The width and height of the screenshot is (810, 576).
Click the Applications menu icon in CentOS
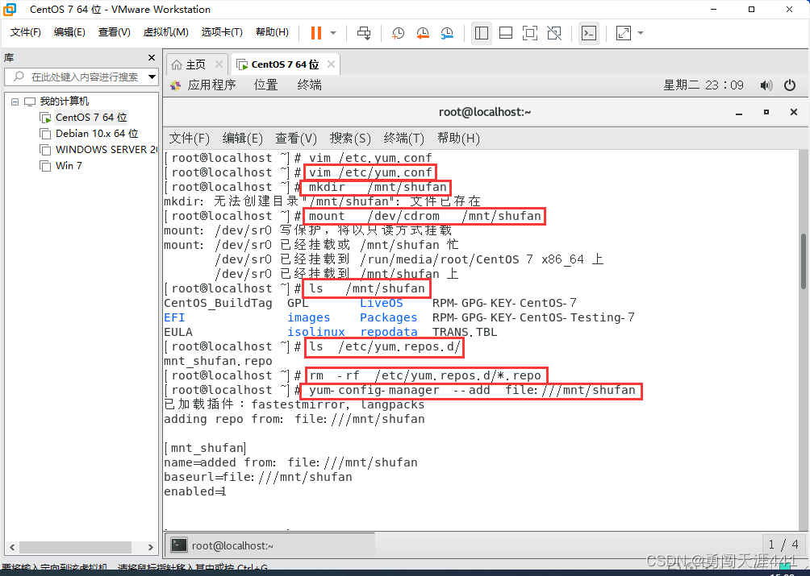coord(176,85)
